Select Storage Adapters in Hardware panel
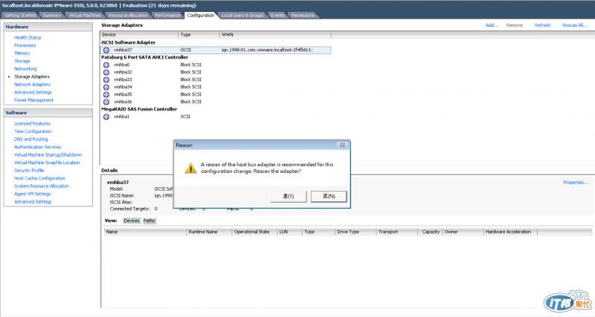 tap(32, 76)
